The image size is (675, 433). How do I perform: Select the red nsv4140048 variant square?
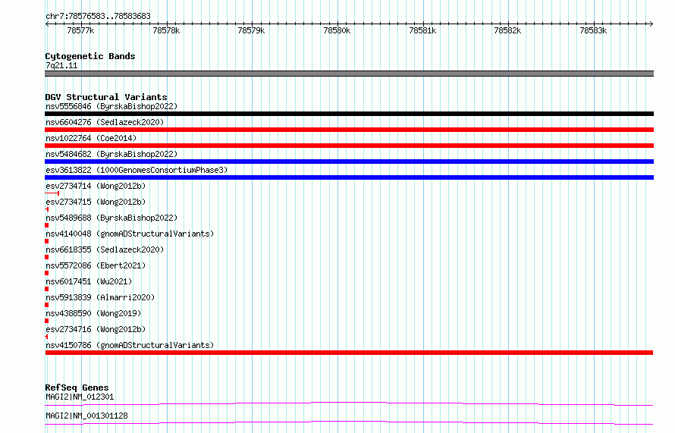[x=46, y=241]
